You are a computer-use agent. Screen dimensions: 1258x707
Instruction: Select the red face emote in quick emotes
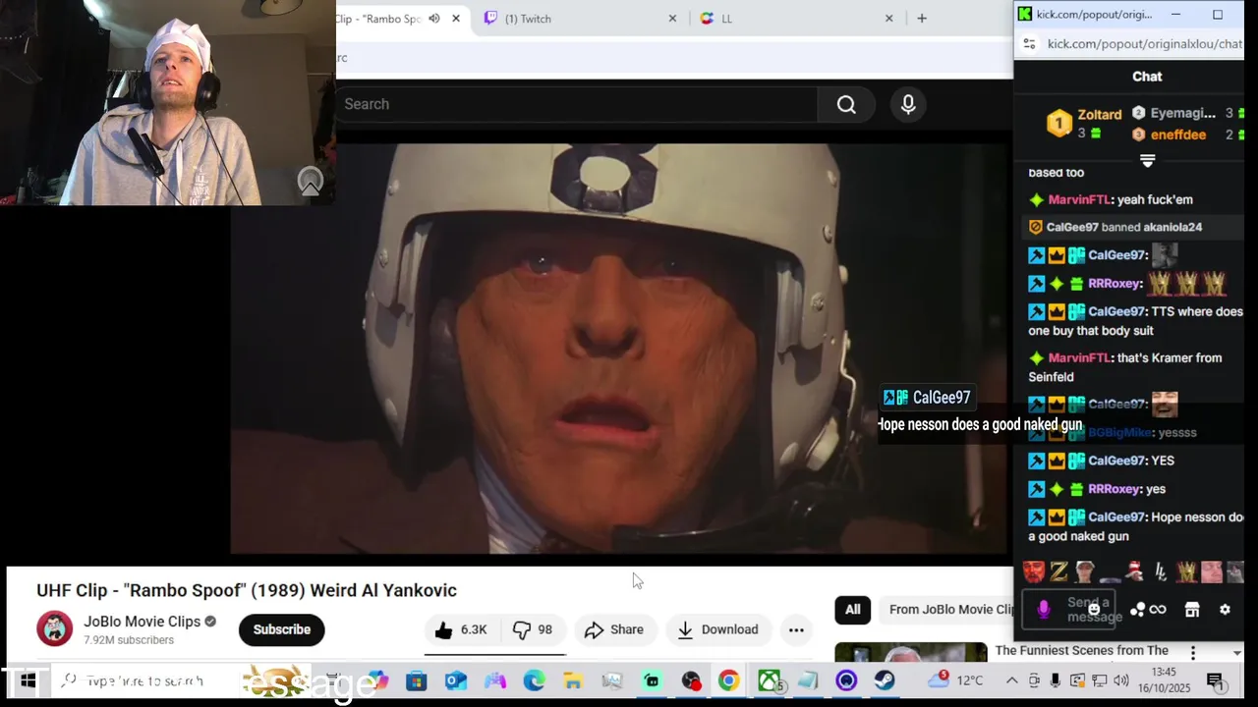1034,572
